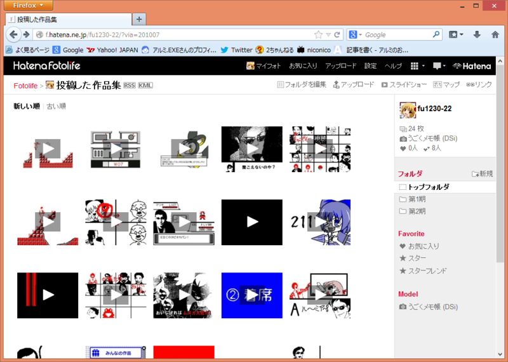Open the Twitter bookmark
Screen dimensions: 508x362
[x=236, y=50]
